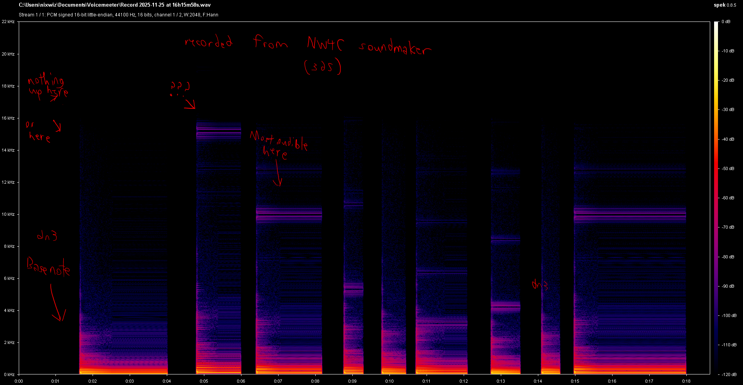Select the 0:15 marker on time axis
Image resolution: width=743 pixels, height=385 pixels.
tap(575, 381)
